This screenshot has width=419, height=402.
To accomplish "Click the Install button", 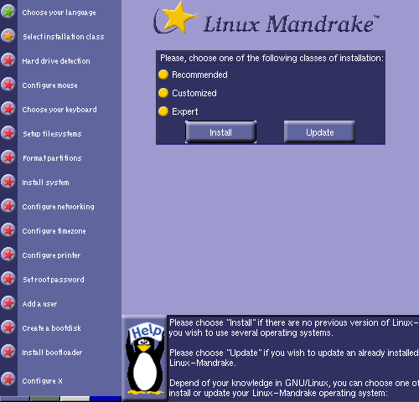I will click(x=220, y=132).
